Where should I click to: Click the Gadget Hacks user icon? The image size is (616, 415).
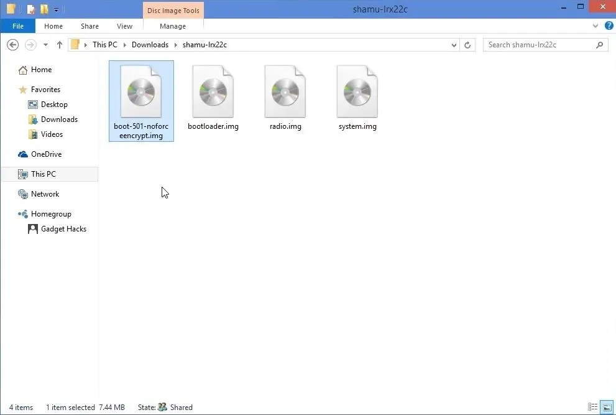pyautogui.click(x=32, y=229)
